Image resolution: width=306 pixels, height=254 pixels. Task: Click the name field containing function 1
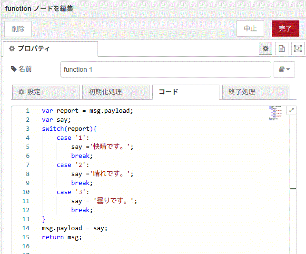click(x=165, y=69)
